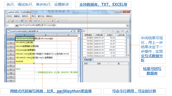Iconify the dfx document inner window
Viewport: 172px width, 96px height.
(72, 31)
